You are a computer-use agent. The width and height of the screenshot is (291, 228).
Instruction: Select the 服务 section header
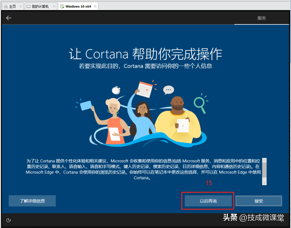(261, 18)
